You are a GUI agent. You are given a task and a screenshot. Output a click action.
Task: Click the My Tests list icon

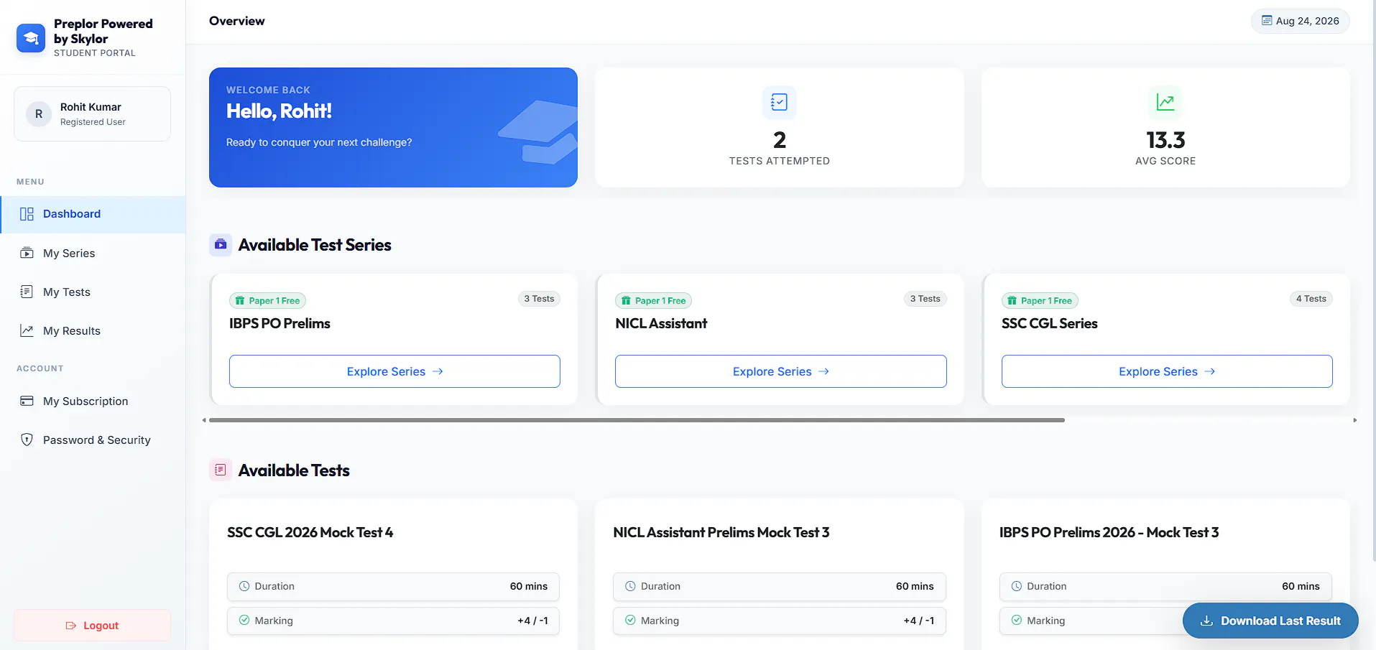pyautogui.click(x=27, y=292)
